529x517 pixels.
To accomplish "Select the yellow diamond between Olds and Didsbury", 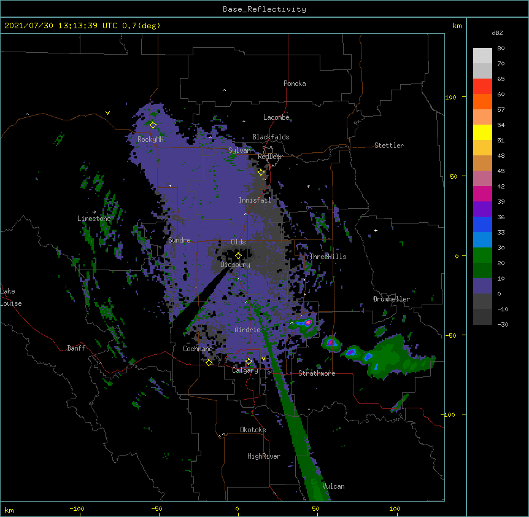I will pos(238,256).
